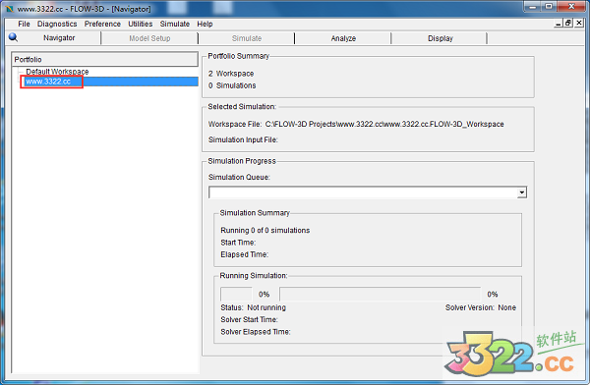
Task: Open the Utilities menu
Action: pos(140,24)
